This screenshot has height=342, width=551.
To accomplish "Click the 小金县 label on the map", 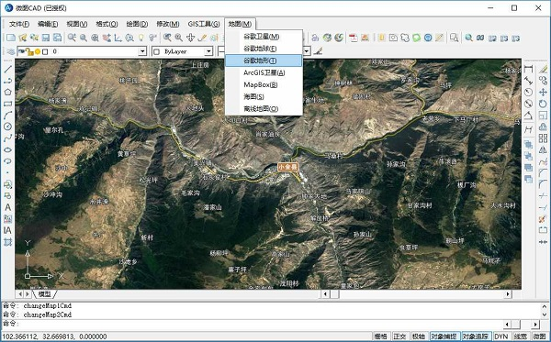I will click(288, 167).
